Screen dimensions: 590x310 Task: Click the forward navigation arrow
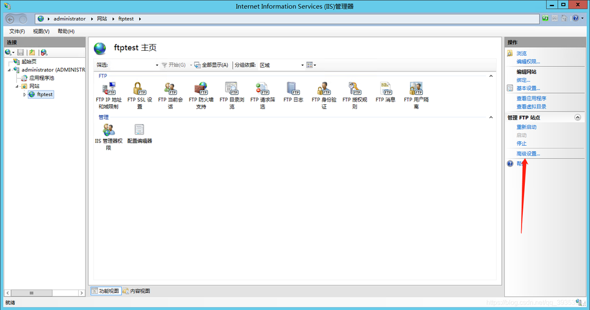(23, 19)
